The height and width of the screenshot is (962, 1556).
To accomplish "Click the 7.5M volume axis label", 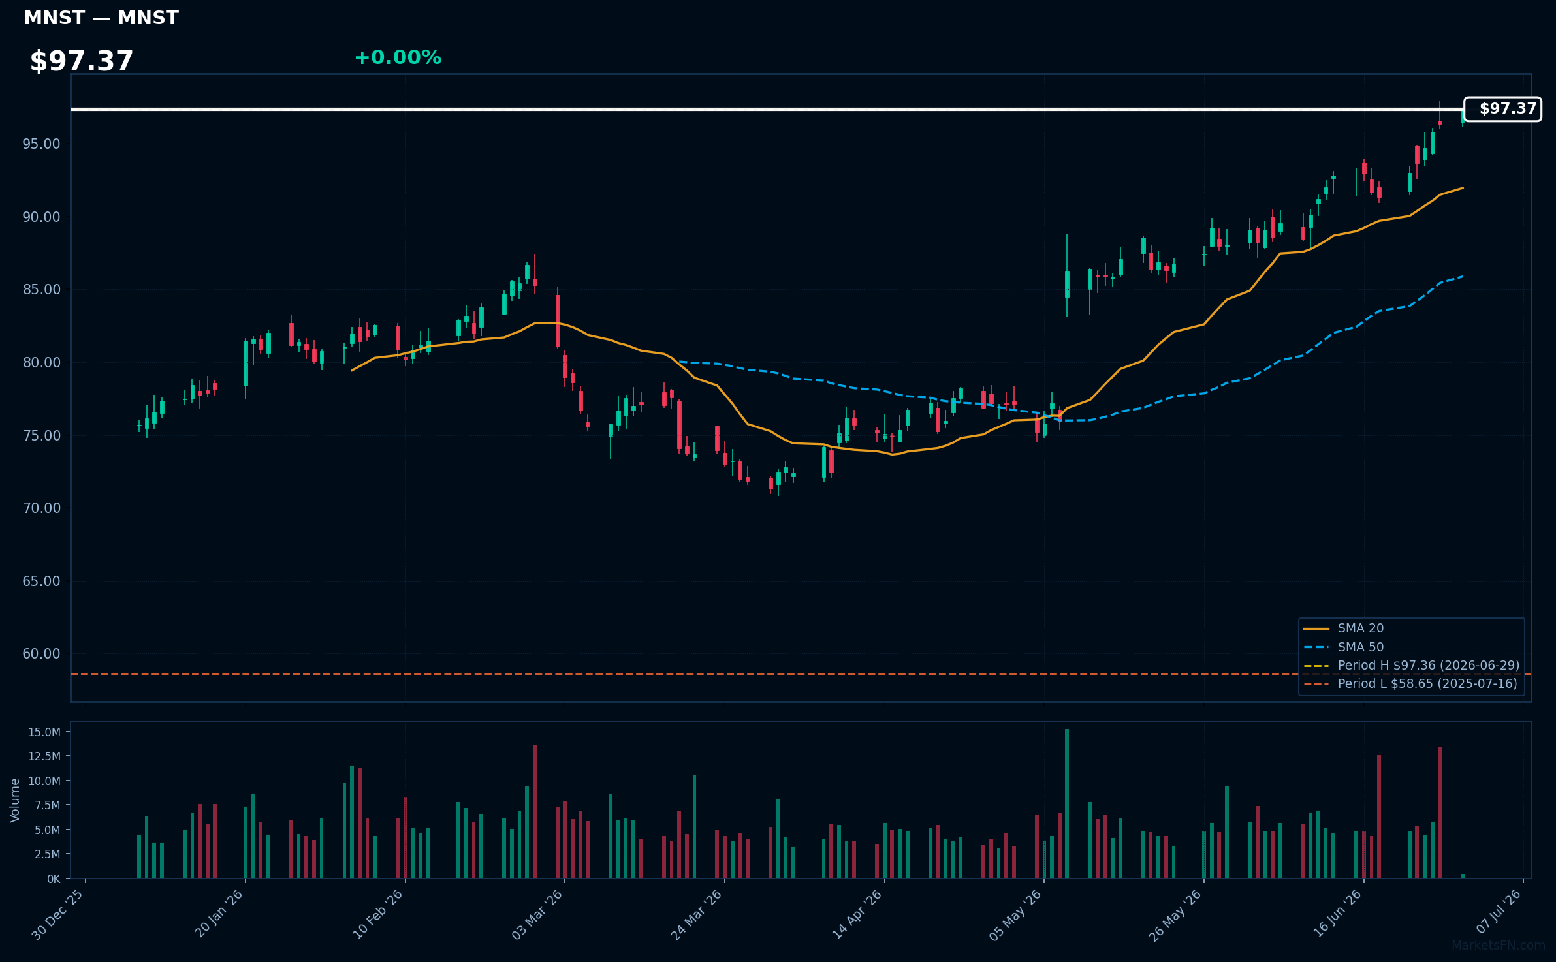I will point(47,805).
